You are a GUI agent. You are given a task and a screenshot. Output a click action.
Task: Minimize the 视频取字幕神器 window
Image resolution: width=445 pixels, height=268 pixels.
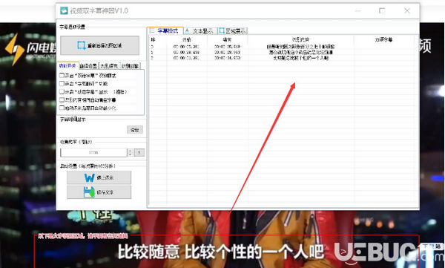(357, 11)
